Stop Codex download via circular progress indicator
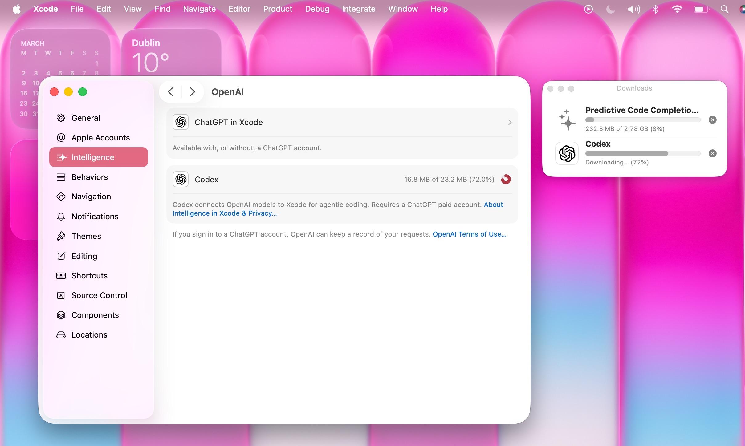 coord(506,179)
